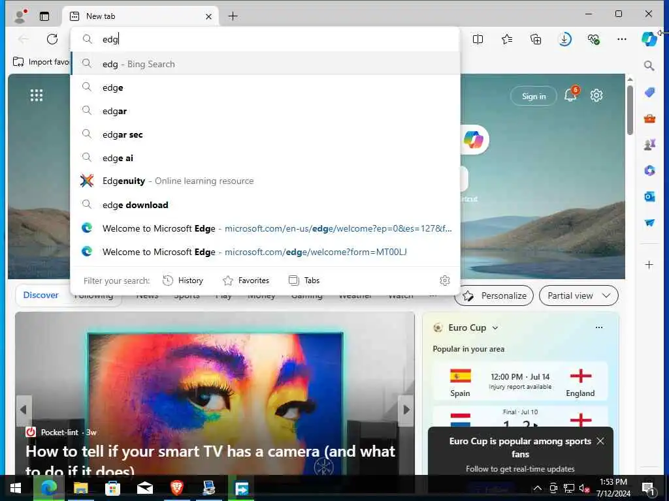Open Settings and more menu
Viewport: 669px width, 501px height.
[622, 39]
